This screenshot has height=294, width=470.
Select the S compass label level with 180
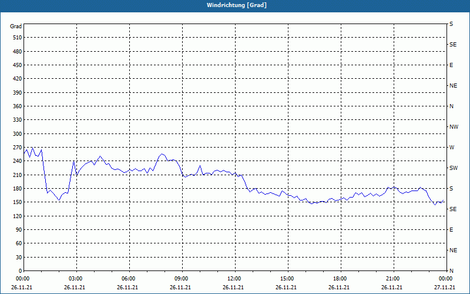tap(451, 189)
